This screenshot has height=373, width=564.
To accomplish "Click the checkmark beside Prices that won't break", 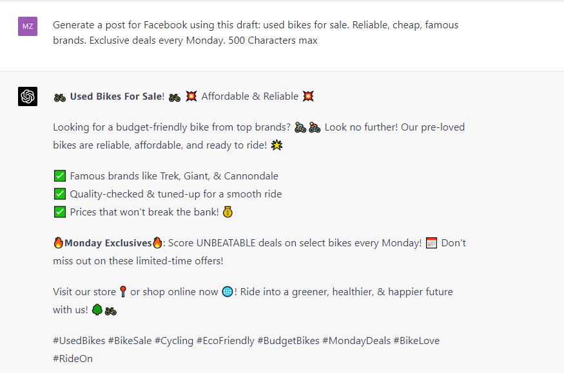I will [x=60, y=212].
